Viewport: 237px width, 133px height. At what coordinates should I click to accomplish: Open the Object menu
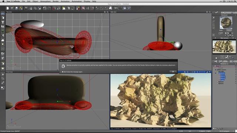(35, 1)
